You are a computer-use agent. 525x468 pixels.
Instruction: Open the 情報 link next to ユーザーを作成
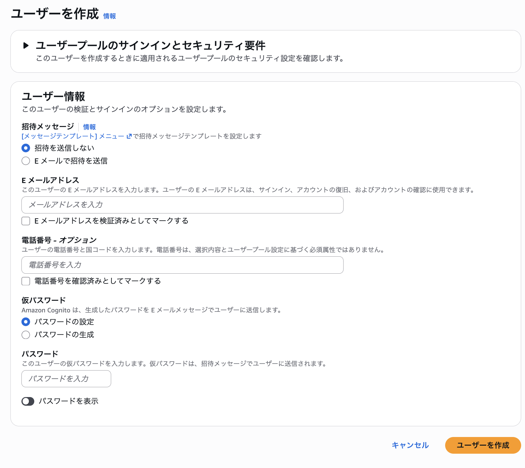point(109,16)
